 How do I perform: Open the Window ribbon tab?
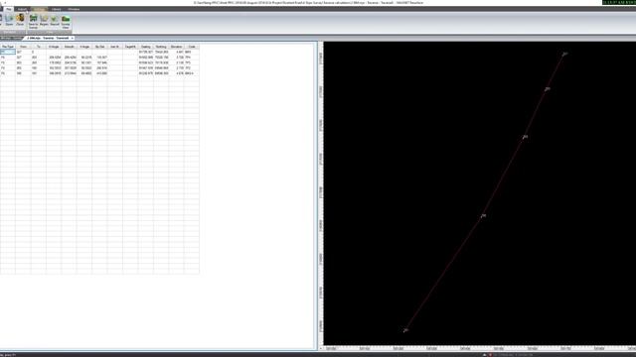(x=74, y=9)
